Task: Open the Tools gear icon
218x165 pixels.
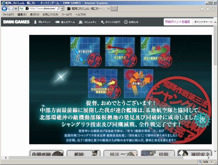Action: tap(213, 9)
